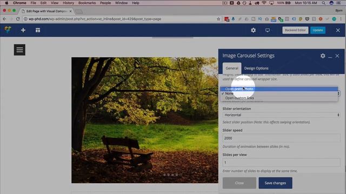Click Save changes button

click(x=275, y=183)
